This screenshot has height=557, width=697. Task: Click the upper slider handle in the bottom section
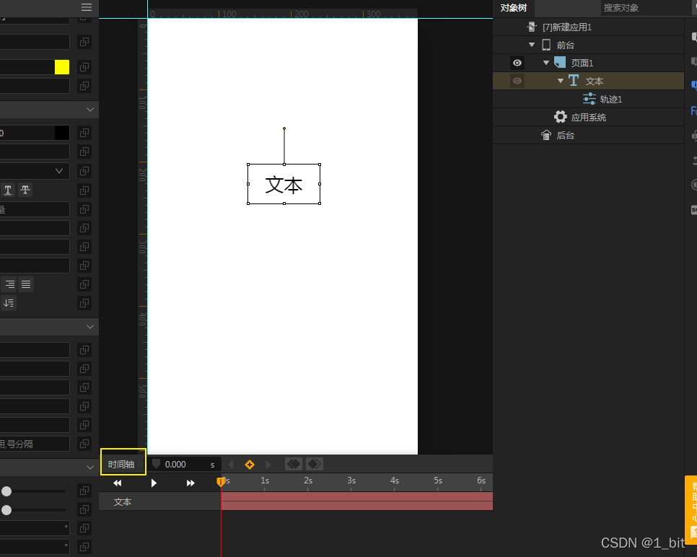coord(6,491)
